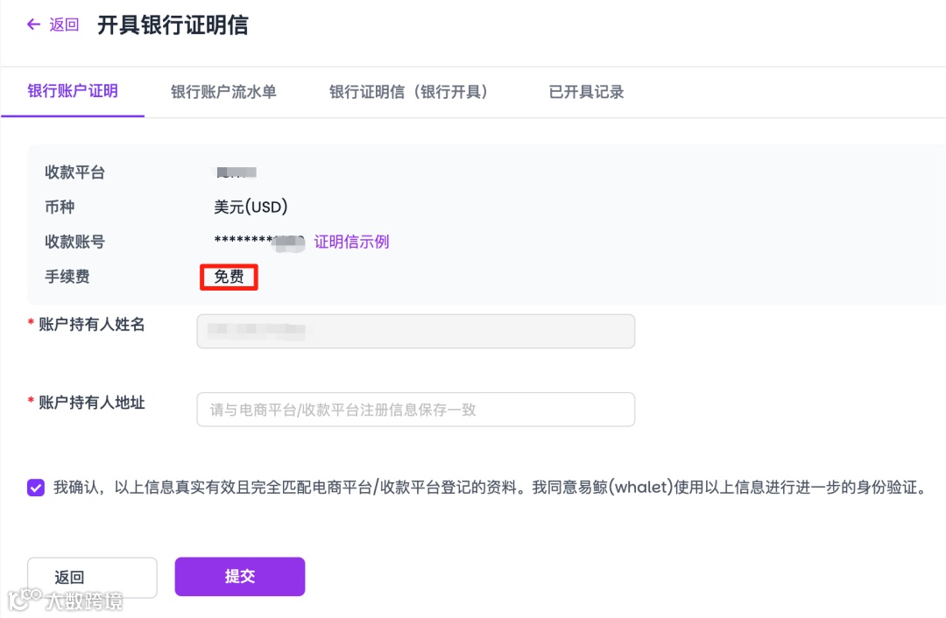This screenshot has height=618, width=946.
Task: Click the 返回 link beside the page title
Action: click(x=64, y=25)
